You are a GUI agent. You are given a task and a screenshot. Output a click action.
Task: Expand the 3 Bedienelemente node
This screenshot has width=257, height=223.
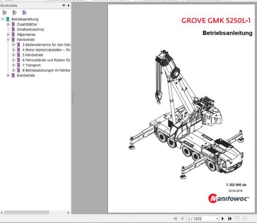[13, 45]
